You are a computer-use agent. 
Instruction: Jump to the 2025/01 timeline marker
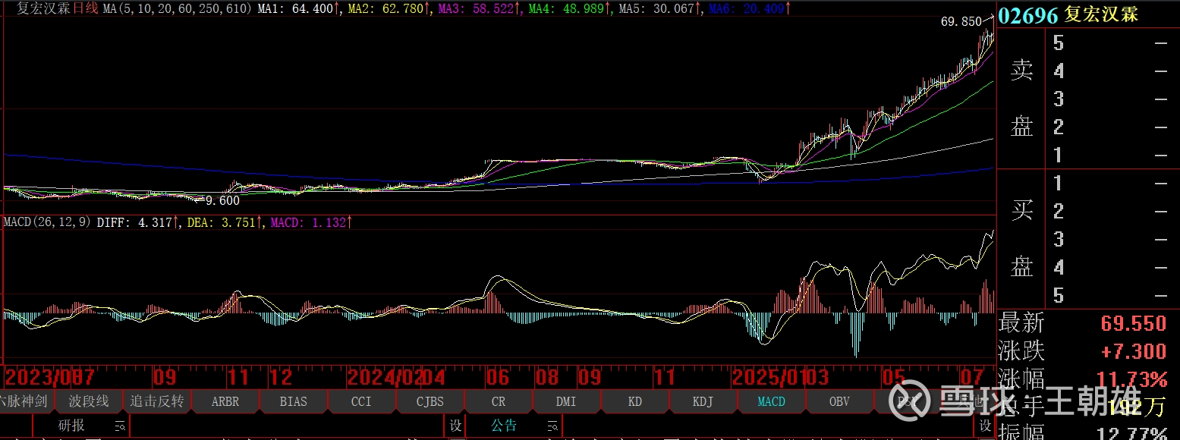(769, 378)
